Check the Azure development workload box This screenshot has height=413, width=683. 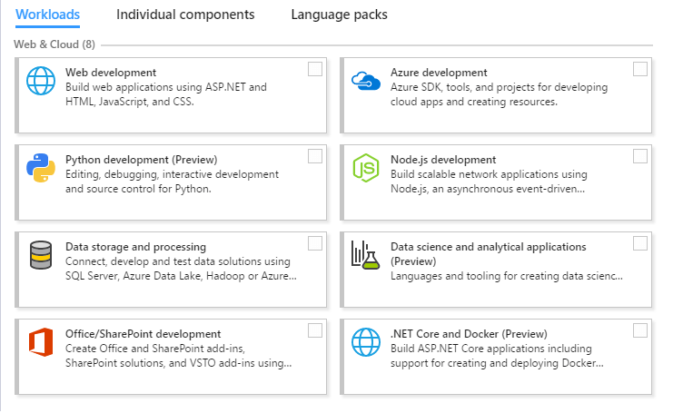tap(640, 69)
